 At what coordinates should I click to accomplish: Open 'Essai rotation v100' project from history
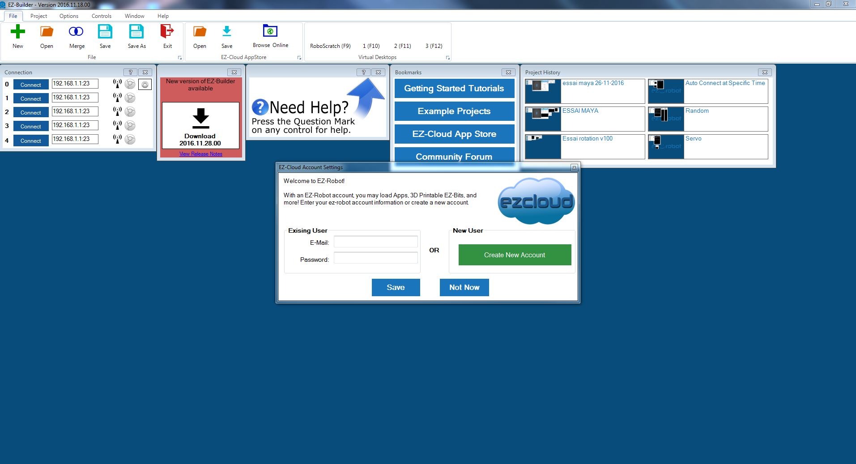click(585, 147)
